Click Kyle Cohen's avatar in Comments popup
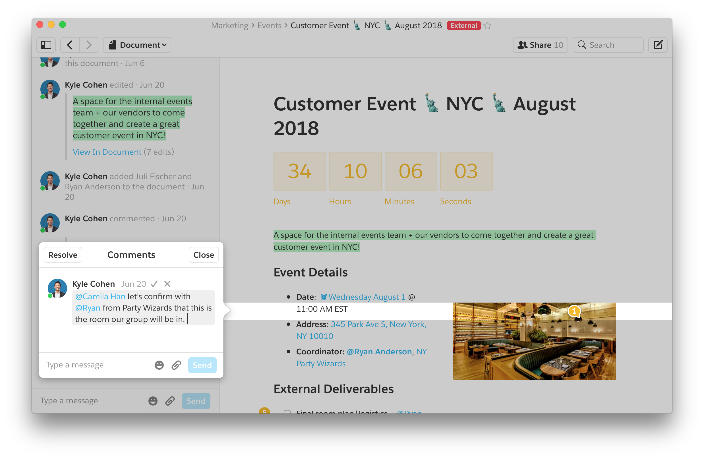This screenshot has width=704, height=459. coord(57,288)
